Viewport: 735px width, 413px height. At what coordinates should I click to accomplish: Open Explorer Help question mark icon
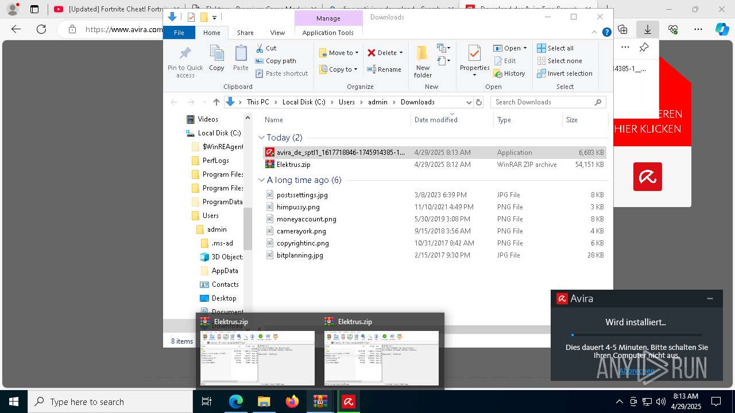606,33
